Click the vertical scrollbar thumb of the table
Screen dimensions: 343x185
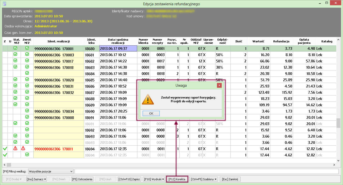coord(338,123)
